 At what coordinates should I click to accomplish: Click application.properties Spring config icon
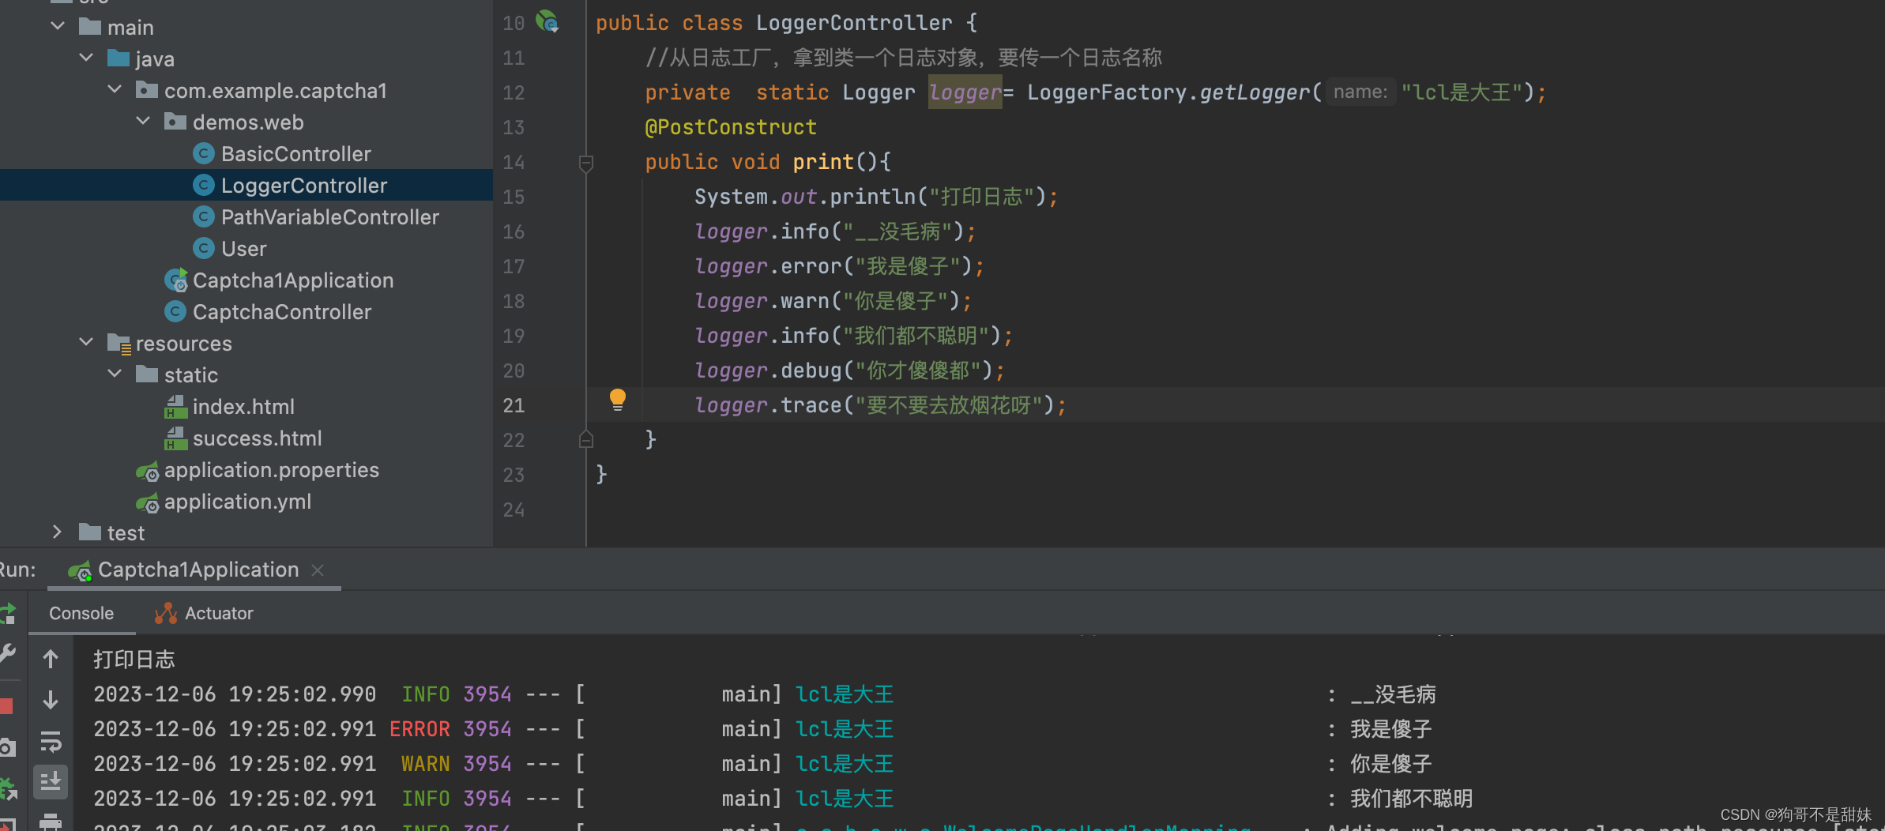coord(147,472)
